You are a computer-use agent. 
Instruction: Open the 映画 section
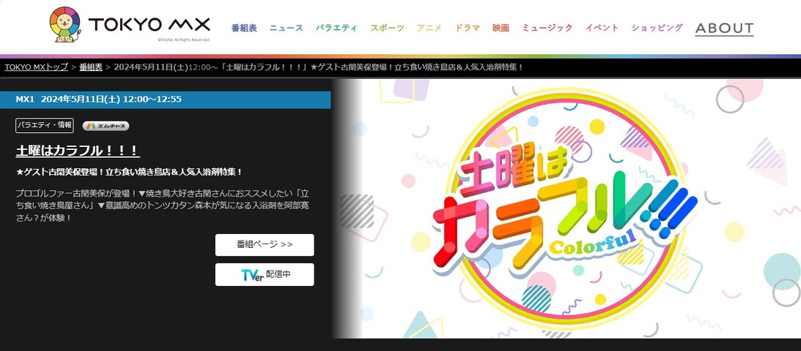pyautogui.click(x=501, y=28)
